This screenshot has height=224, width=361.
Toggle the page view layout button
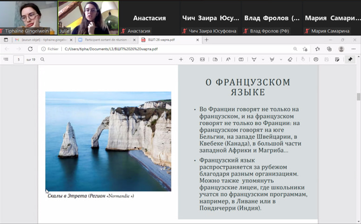coord(215,60)
